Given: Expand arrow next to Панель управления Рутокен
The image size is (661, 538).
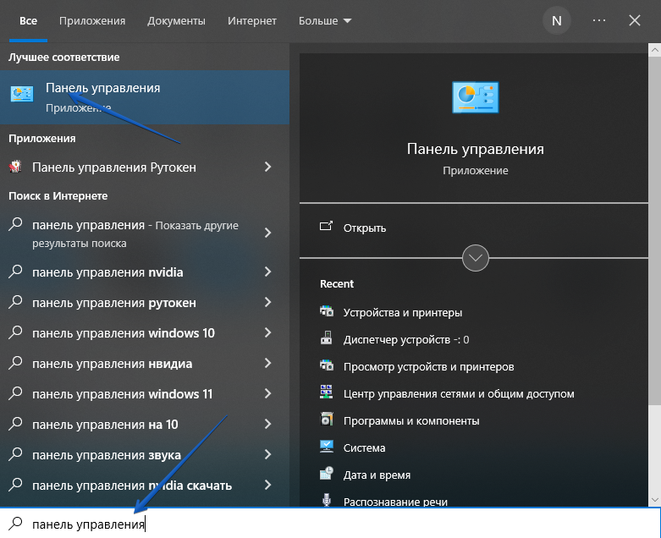Looking at the screenshot, I should 267,167.
